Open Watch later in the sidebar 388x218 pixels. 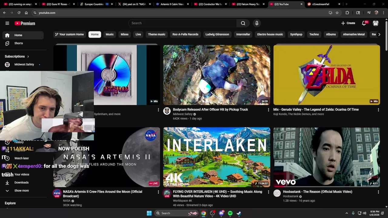(23, 158)
